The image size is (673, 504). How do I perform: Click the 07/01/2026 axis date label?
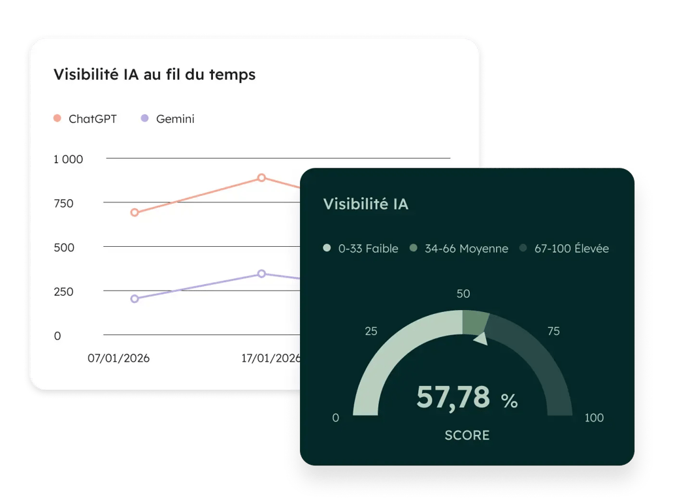click(x=118, y=358)
